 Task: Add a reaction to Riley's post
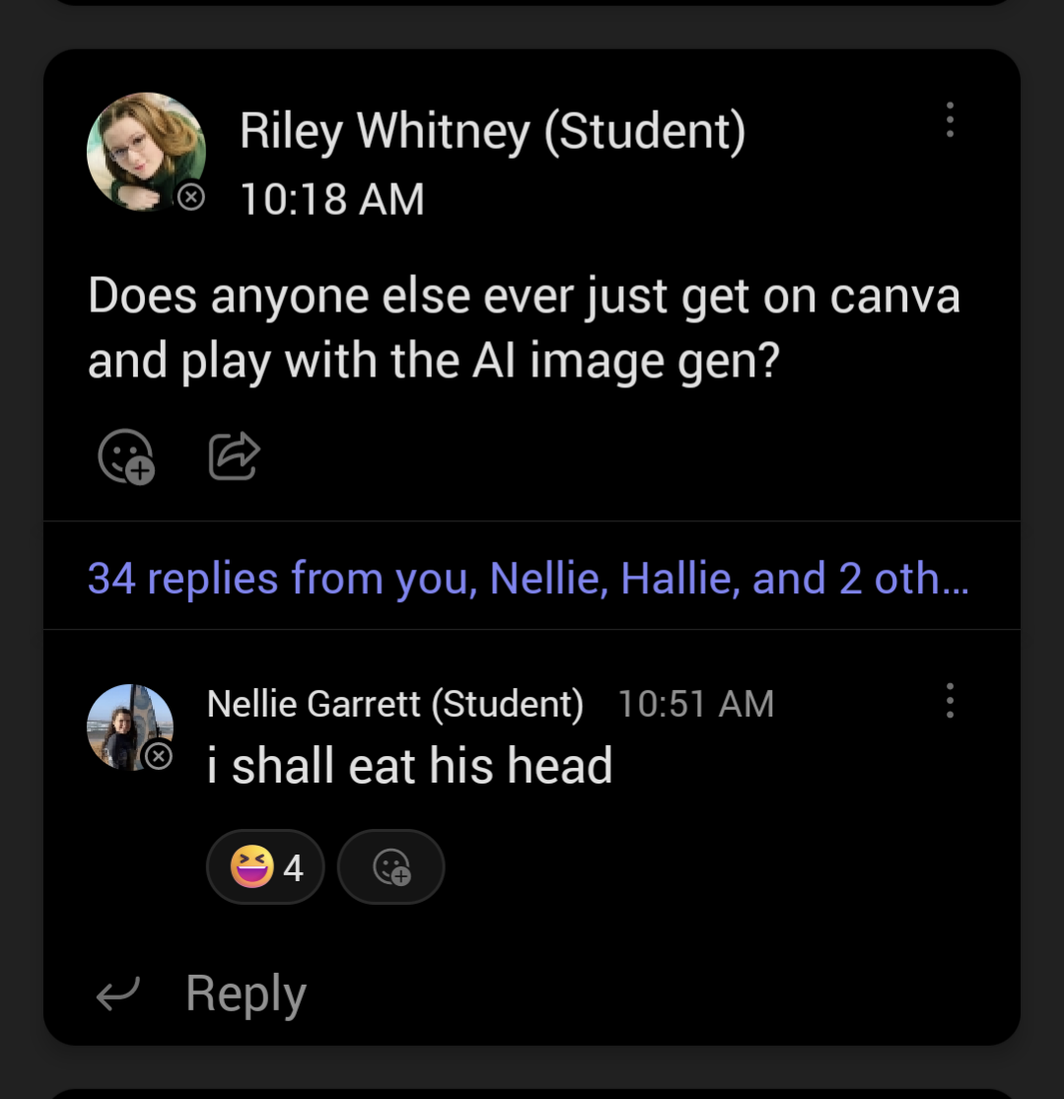point(126,456)
